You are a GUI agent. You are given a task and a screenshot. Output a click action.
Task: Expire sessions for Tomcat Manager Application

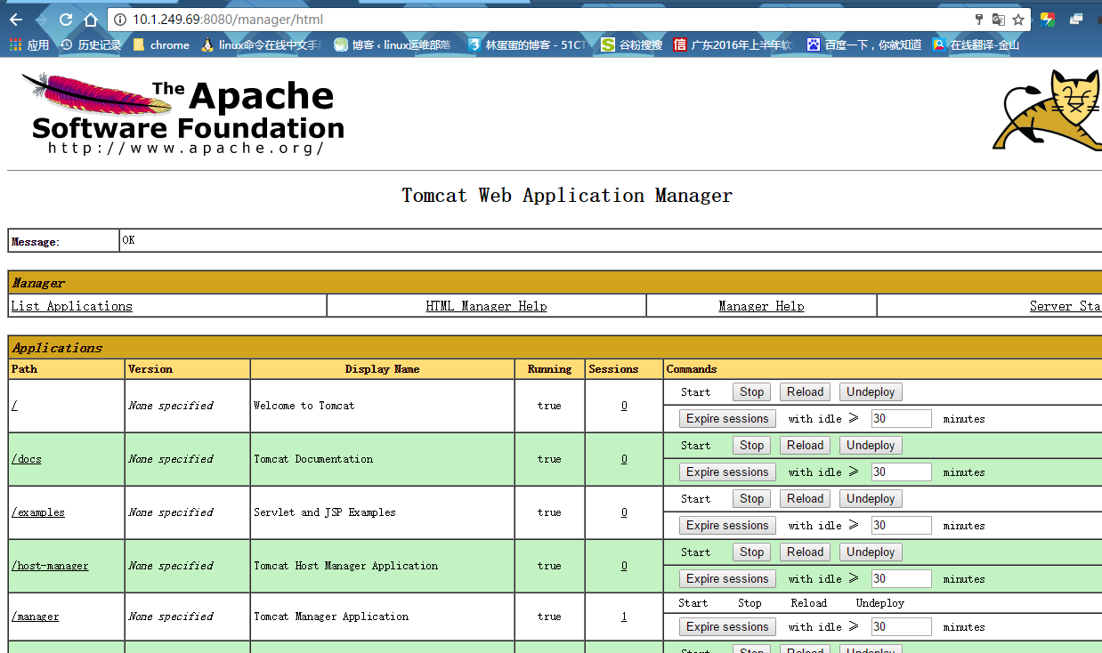pyautogui.click(x=727, y=627)
